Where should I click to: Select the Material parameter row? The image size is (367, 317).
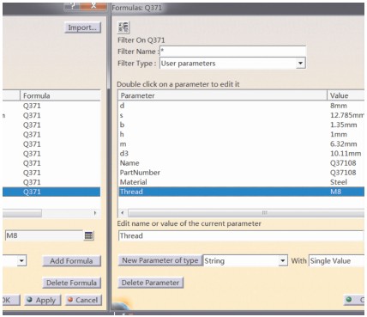(241, 182)
